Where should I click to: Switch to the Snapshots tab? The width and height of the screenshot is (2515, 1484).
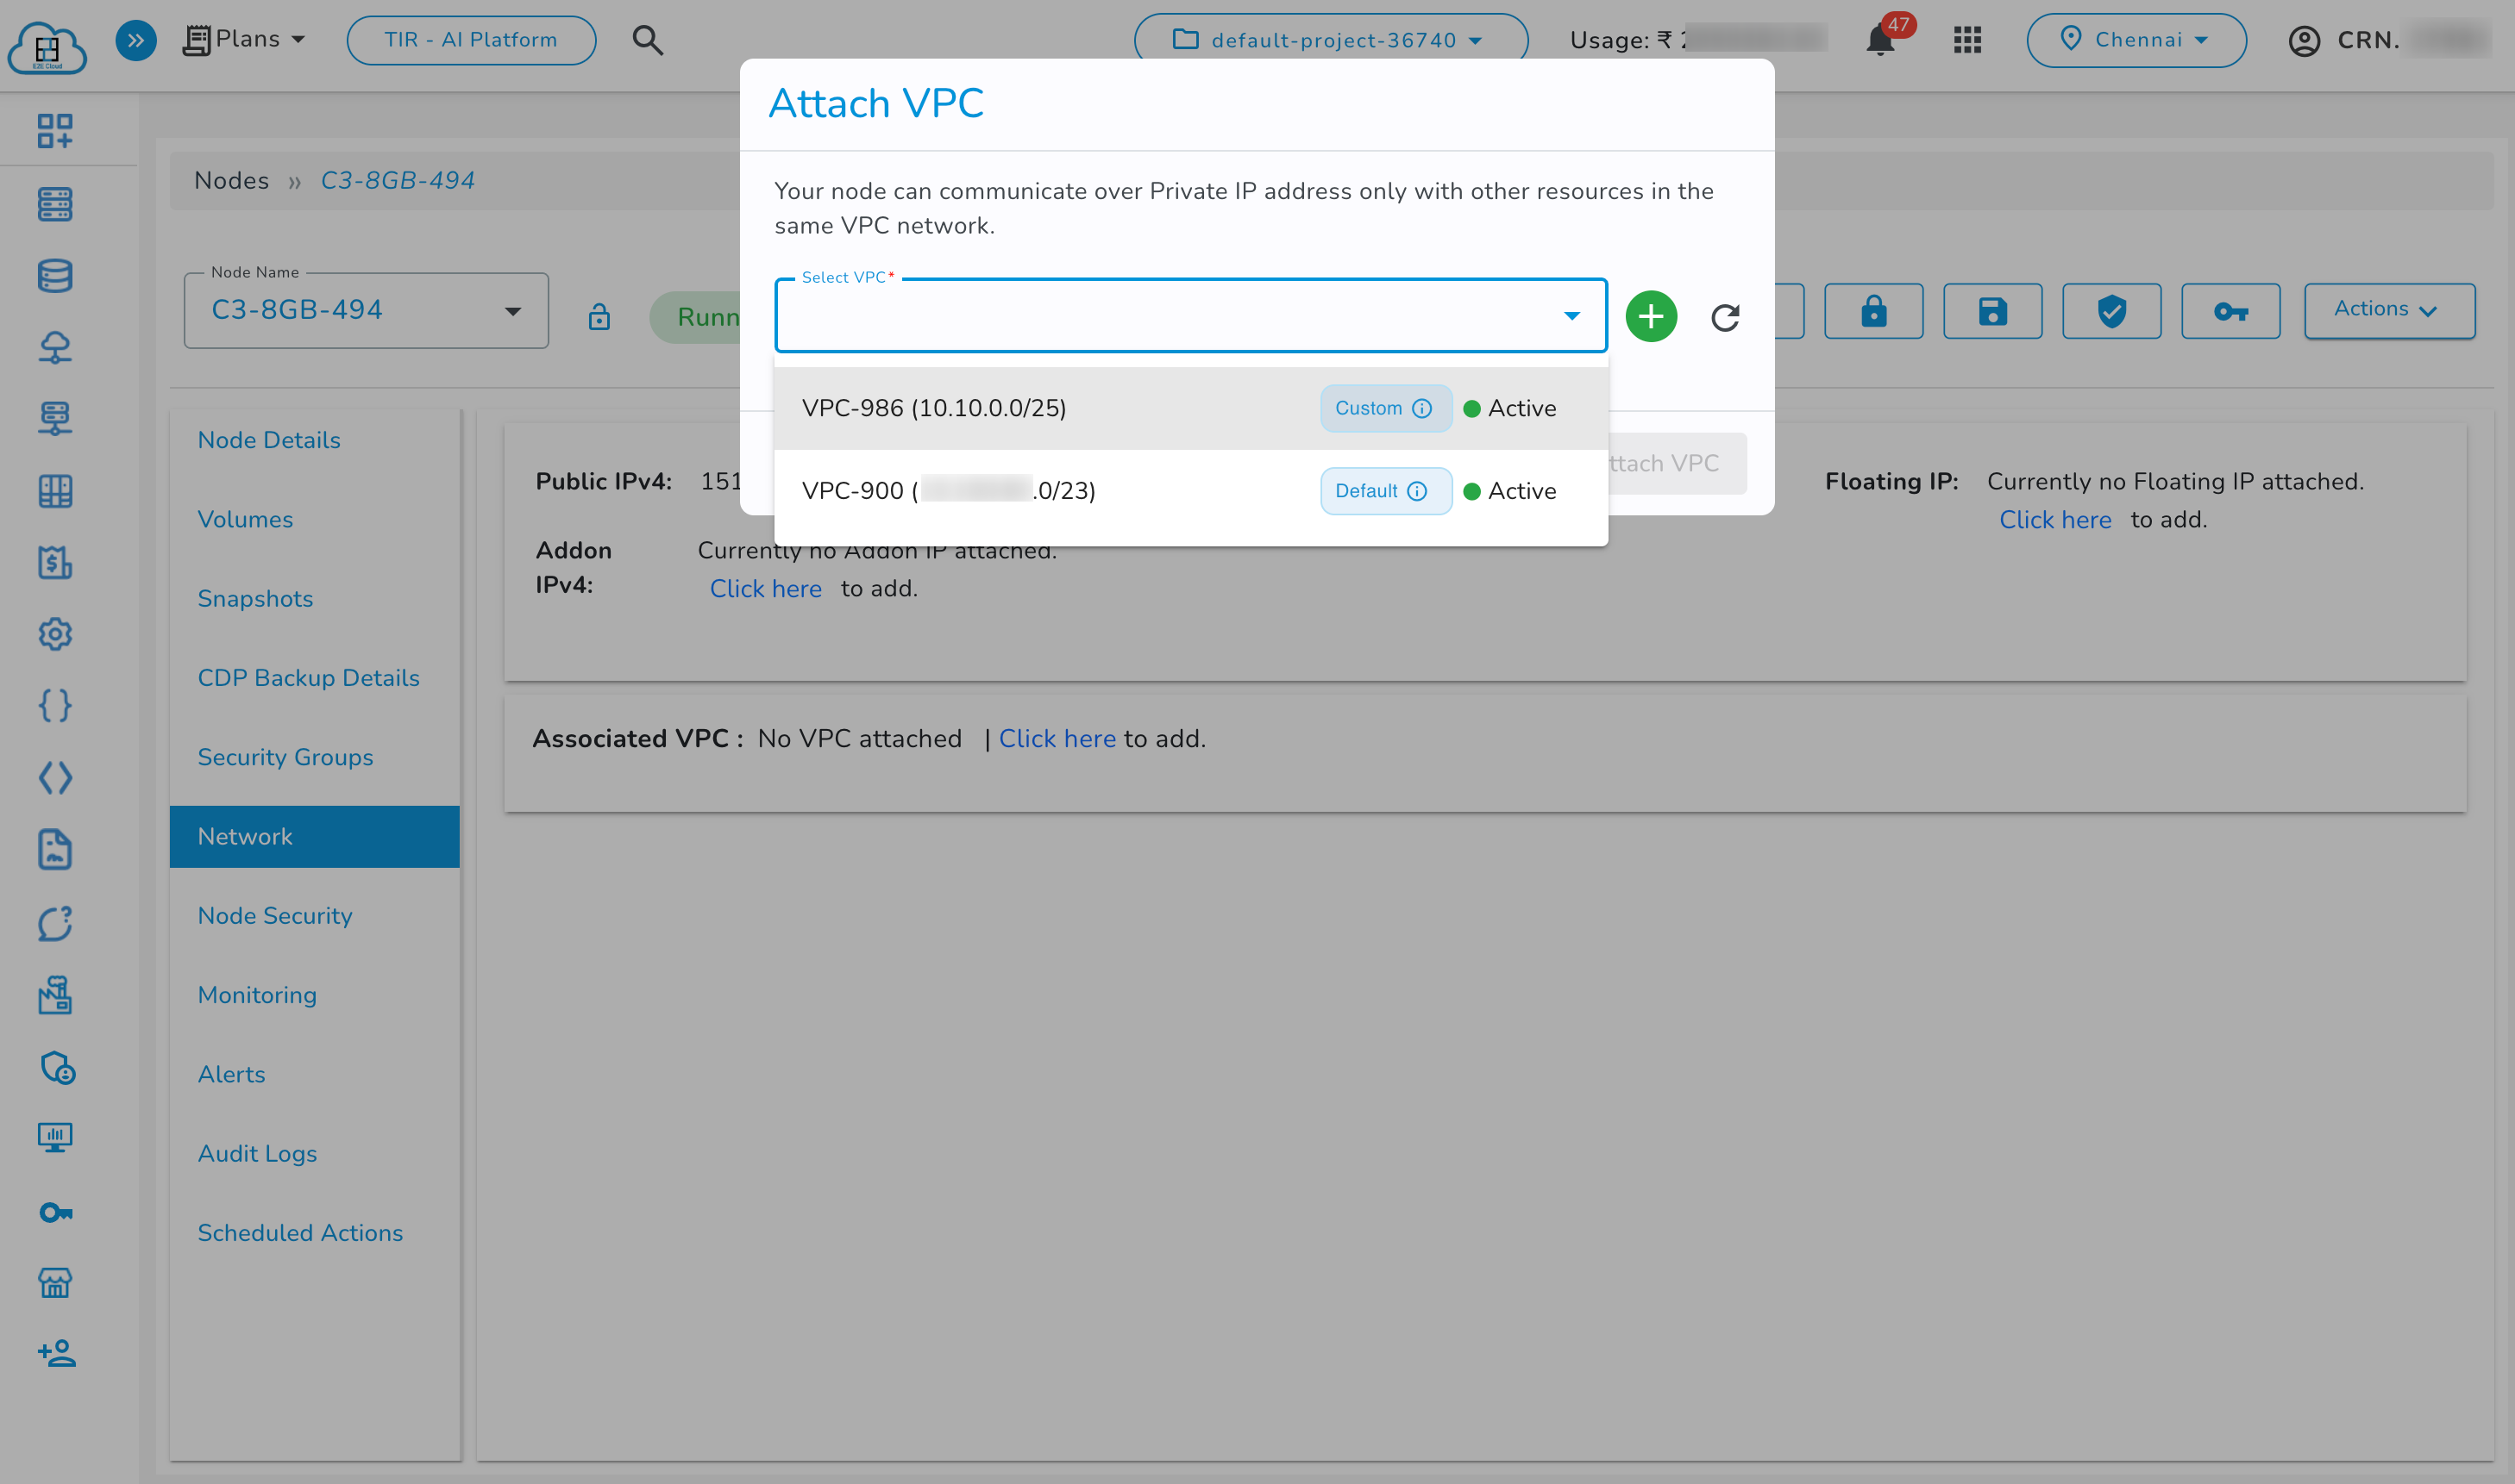(x=255, y=598)
